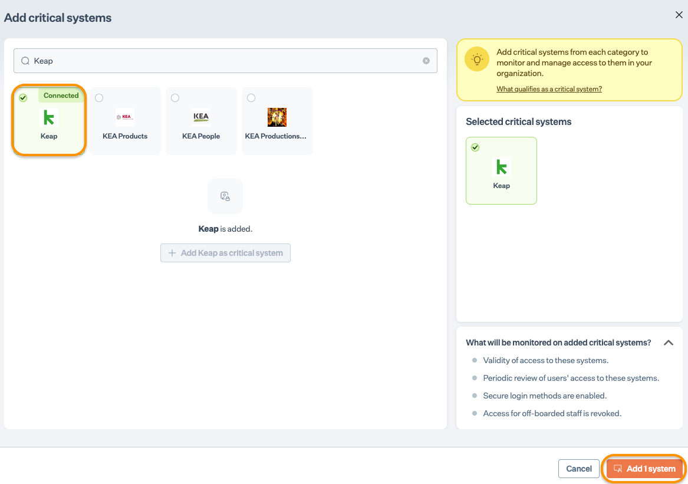Screen dimensions: 688x484
Task: Click Access for off-boarded staff is revoked
Action: [x=552, y=413]
